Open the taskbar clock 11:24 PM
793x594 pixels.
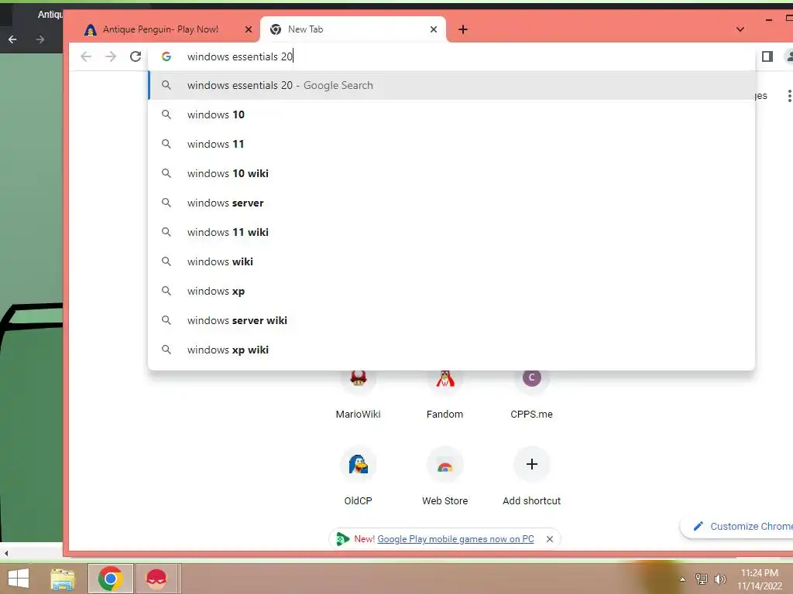pos(760,579)
